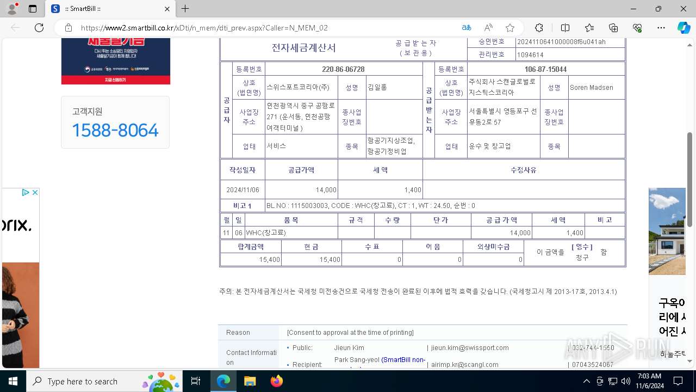Open the notification center
This screenshot has height=392, width=696.
coord(678,381)
